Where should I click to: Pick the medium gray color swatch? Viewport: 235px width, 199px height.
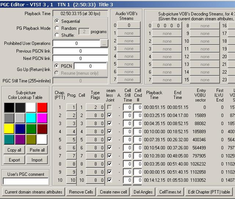tap(9, 118)
